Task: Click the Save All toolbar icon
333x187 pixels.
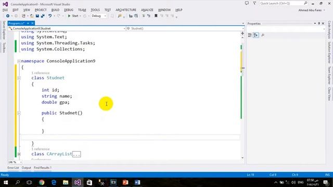Action: click(43, 16)
